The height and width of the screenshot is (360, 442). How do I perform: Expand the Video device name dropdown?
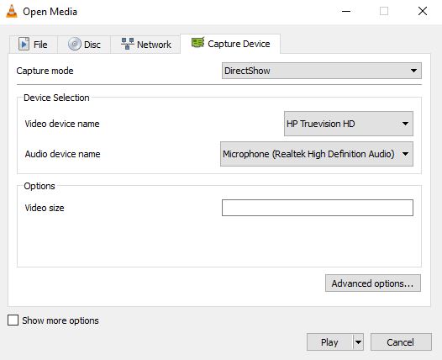pos(349,124)
